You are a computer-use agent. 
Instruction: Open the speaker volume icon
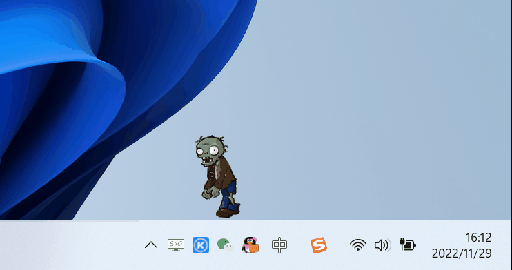[x=382, y=245]
